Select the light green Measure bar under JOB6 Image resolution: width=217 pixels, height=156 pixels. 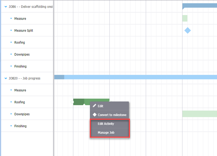coord(185,18)
